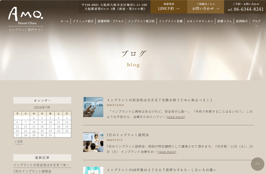Call the clinic via tel. 06-6344-8241
Image resolution: width=266 pixels, height=174 pixels.
tap(246, 9)
